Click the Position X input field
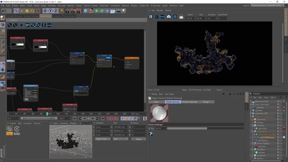Image resolution: width=288 pixels, height=162 pixels. 103,127
